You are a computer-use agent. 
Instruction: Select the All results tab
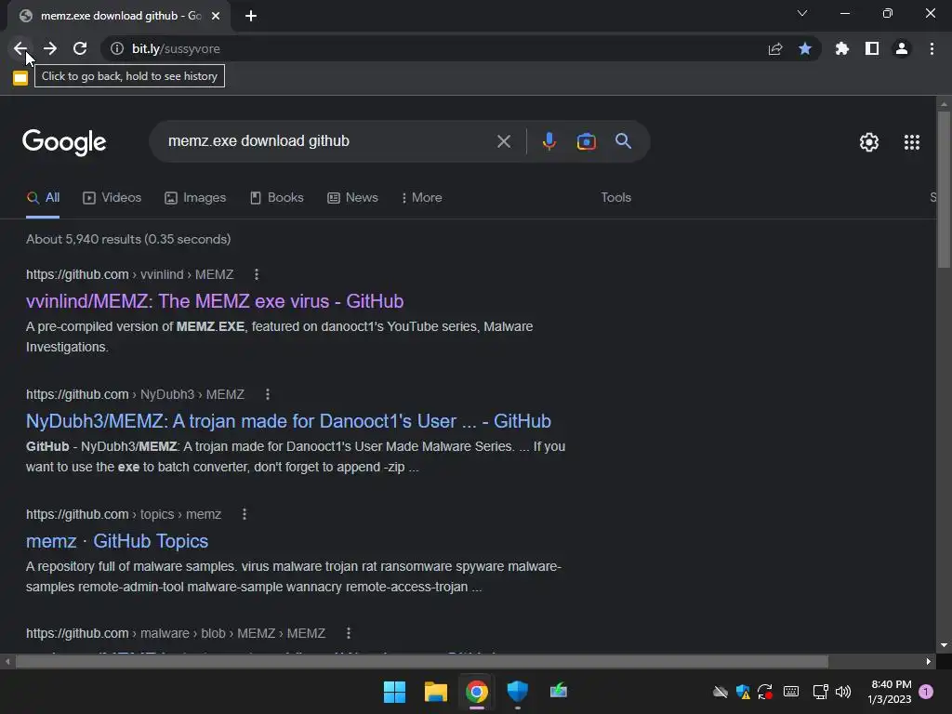(x=43, y=198)
